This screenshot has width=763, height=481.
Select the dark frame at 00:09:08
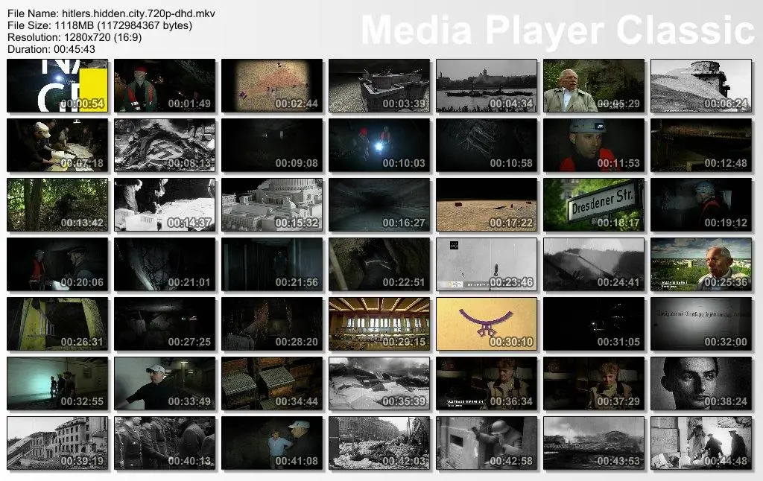coord(272,145)
